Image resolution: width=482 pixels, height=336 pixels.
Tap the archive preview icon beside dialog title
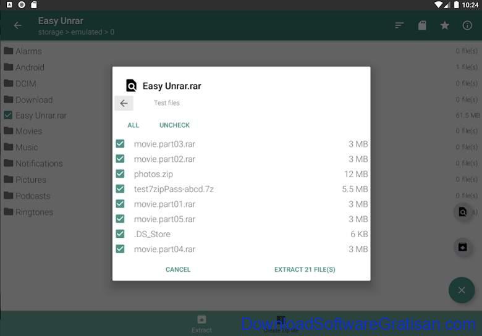point(131,86)
